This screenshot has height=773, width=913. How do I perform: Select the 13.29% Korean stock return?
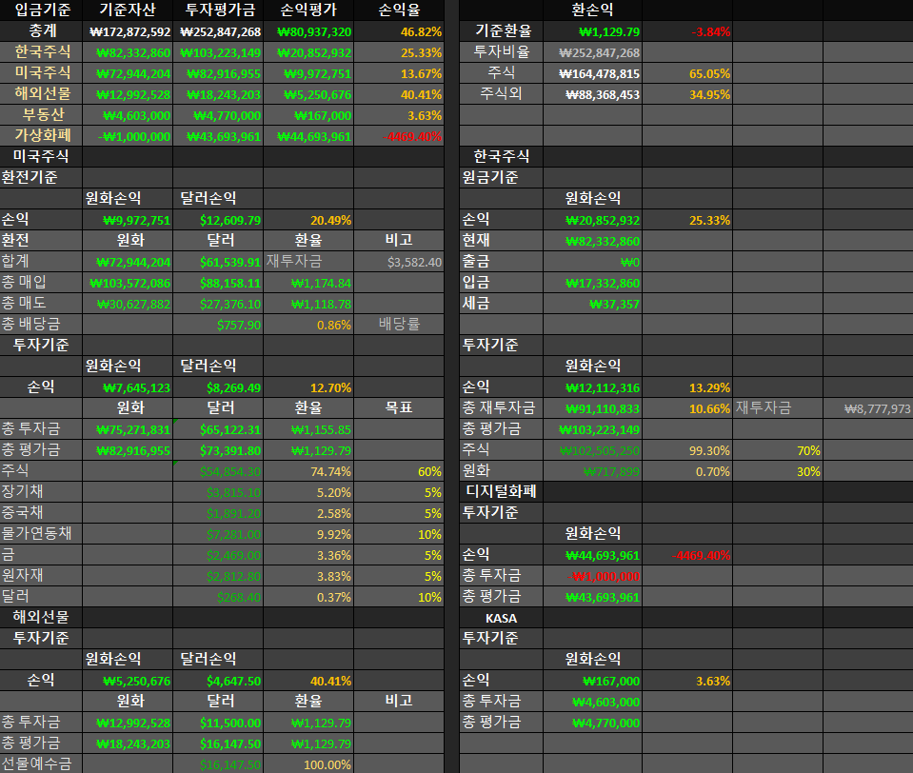pos(687,387)
